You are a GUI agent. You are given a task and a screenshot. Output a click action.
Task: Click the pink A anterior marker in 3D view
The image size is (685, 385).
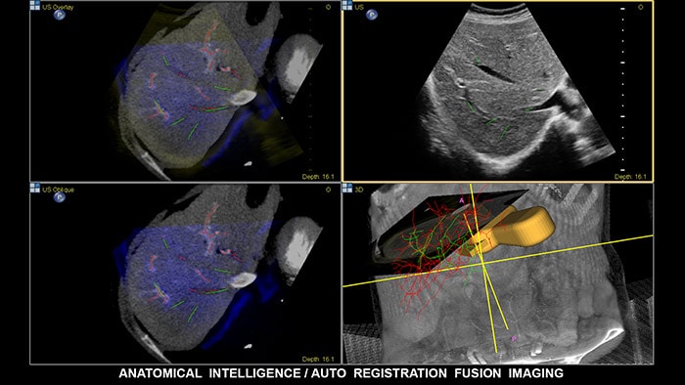tap(462, 200)
